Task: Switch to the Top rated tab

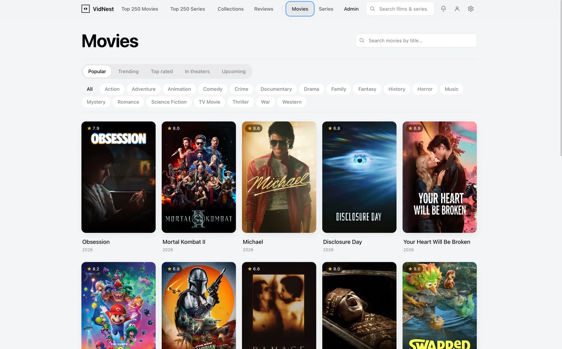Action: (x=162, y=71)
